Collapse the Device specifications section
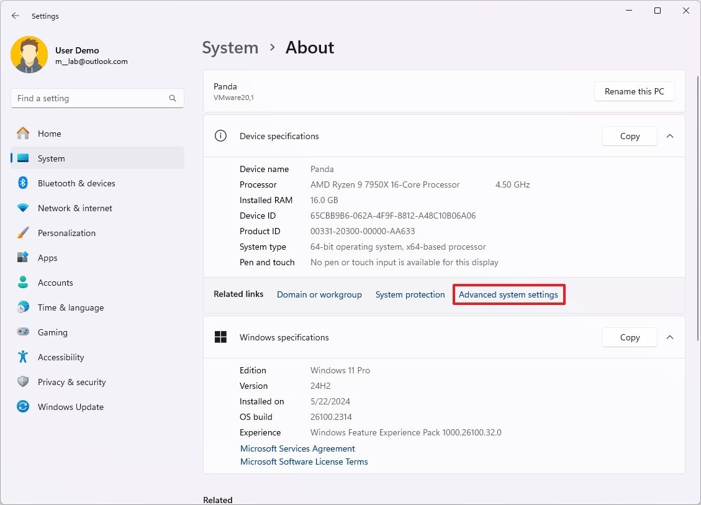Viewport: 701px width, 505px height. 670,136
